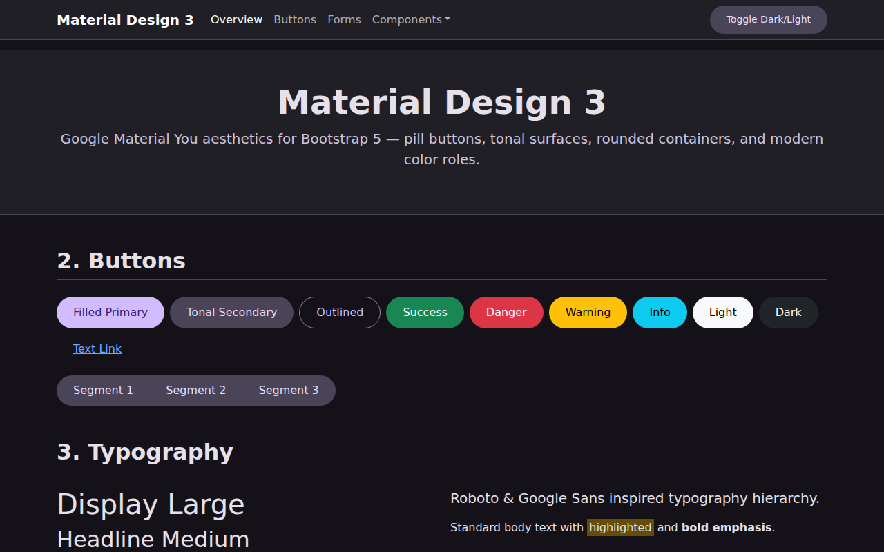884x552 pixels.
Task: Select Segment 1 in button group
Action: (103, 391)
